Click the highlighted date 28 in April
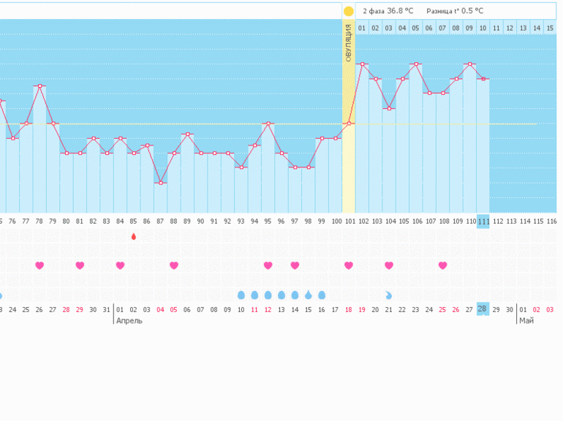The height and width of the screenshot is (421, 563). coord(483,309)
